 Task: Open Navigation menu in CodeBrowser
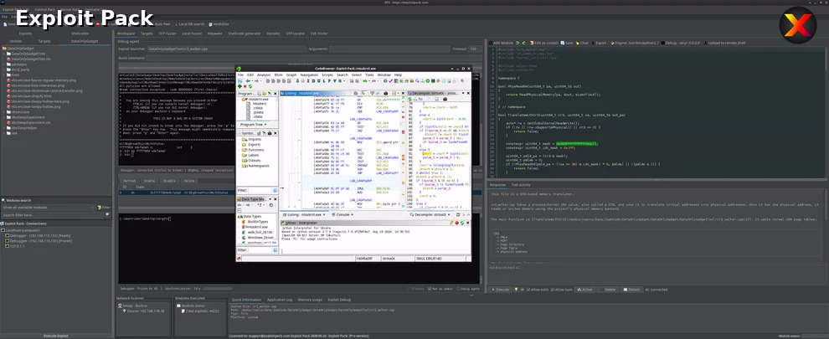tap(309, 75)
